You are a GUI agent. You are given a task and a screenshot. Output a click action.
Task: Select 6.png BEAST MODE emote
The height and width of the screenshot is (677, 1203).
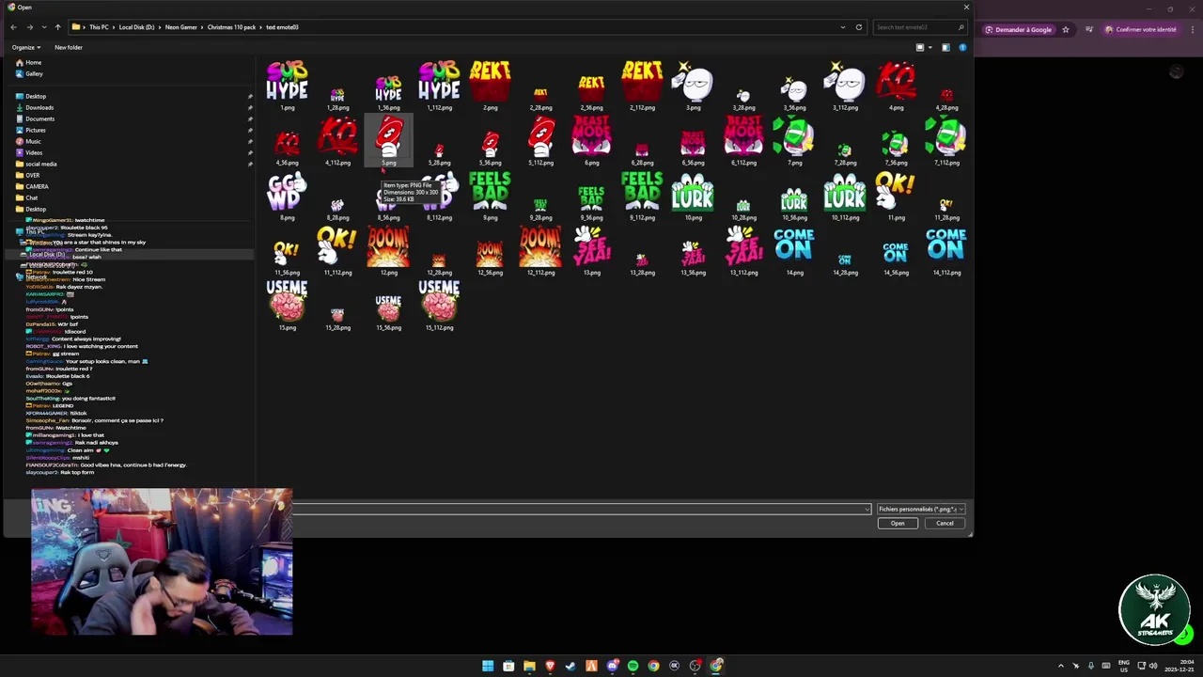(x=591, y=141)
